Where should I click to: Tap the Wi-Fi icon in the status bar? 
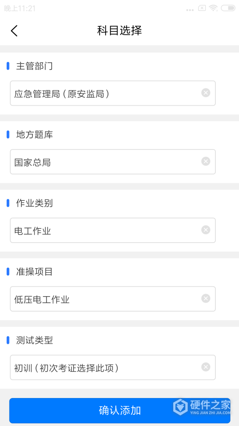point(213,7)
